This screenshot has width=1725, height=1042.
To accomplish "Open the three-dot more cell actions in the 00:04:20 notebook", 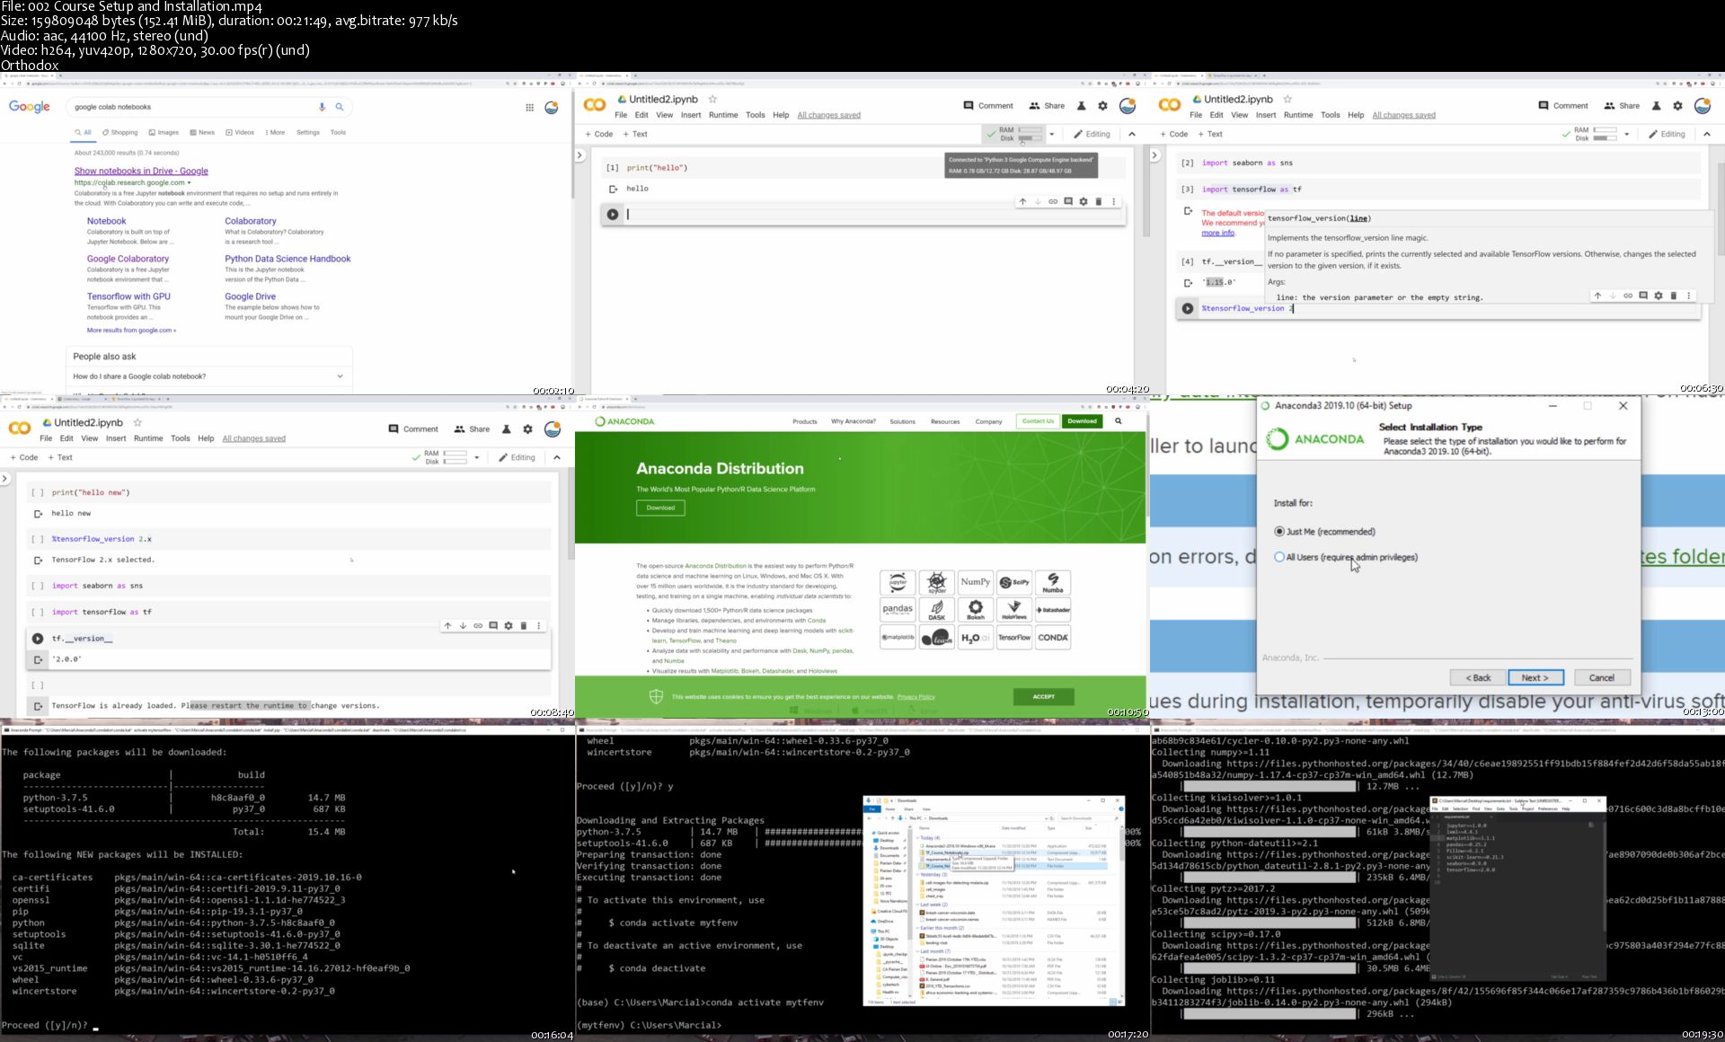I will click(x=1114, y=201).
